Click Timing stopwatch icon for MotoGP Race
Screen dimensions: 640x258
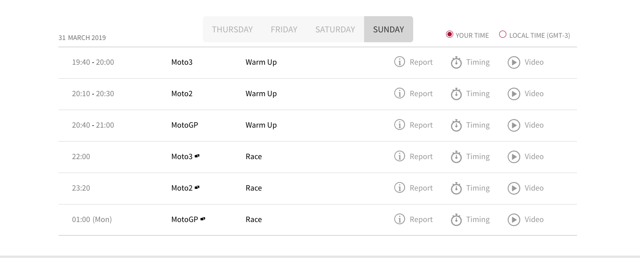pyautogui.click(x=456, y=220)
